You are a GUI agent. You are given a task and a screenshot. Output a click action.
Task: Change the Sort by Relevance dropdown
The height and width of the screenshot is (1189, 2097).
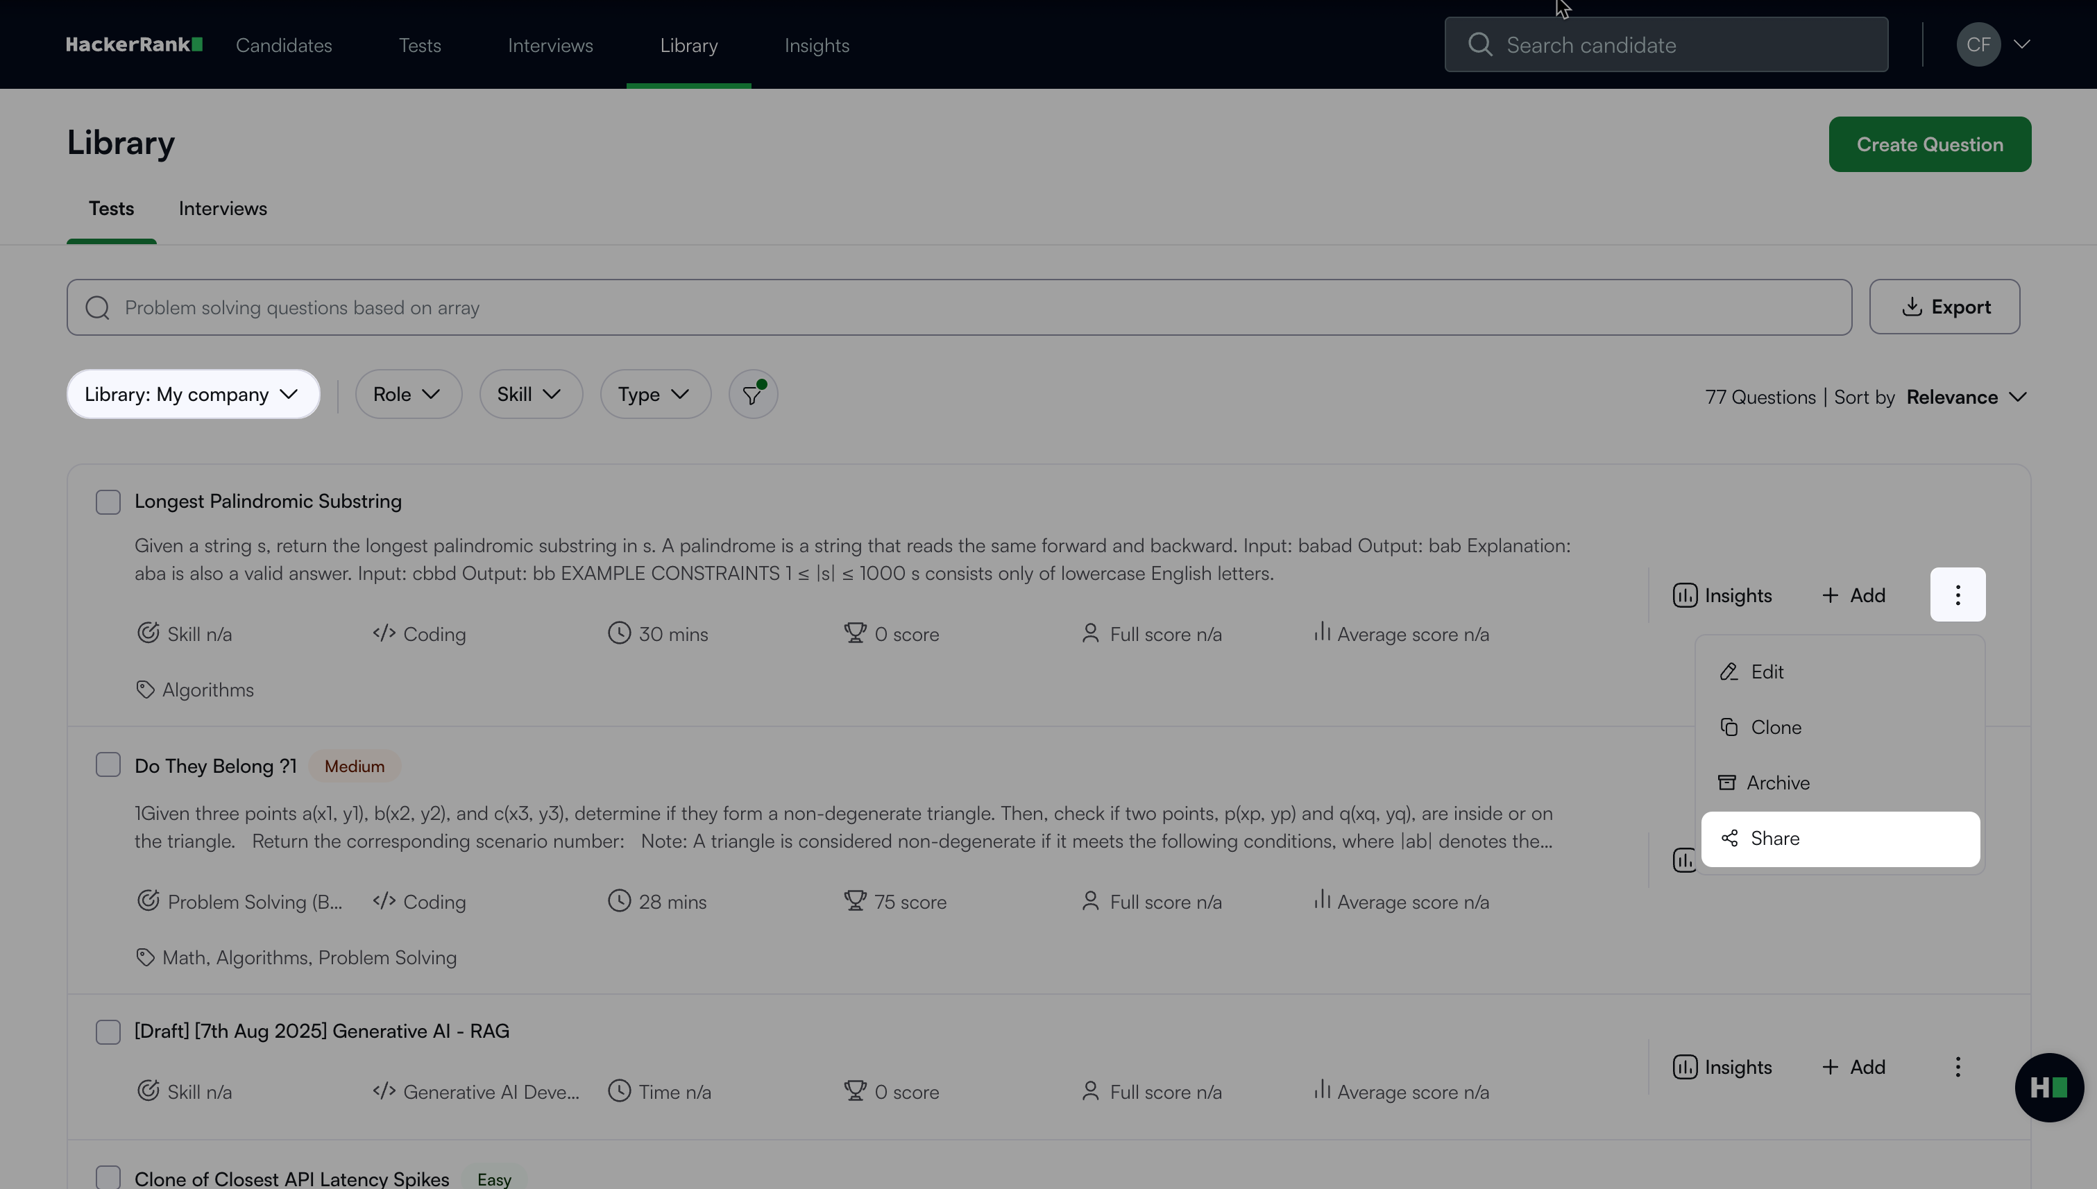coord(1965,397)
